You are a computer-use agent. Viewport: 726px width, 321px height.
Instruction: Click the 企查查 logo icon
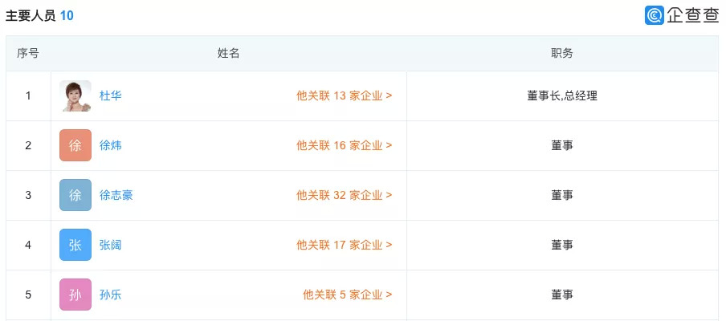coord(655,15)
